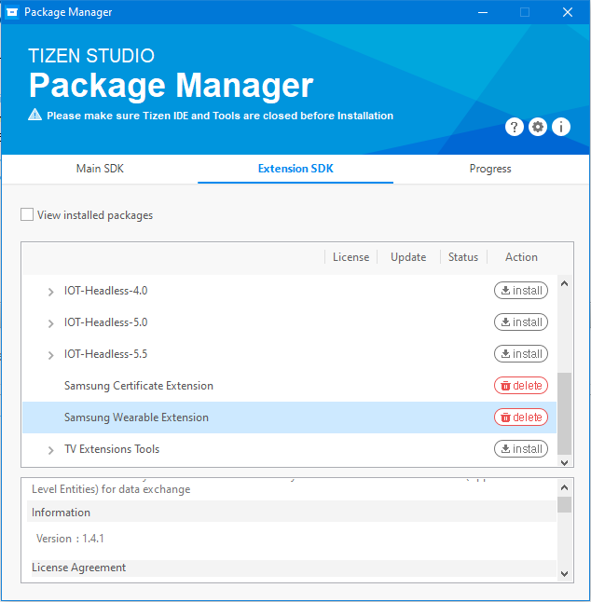Screen dimensions: 591x602
Task: Click the warning triangle icon in banner
Action: (35, 116)
